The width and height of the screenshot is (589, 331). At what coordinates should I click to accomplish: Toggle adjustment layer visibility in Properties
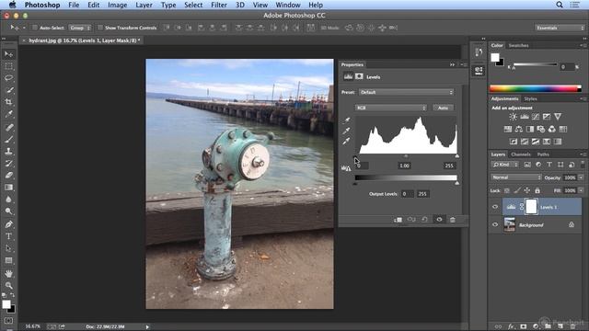(439, 220)
